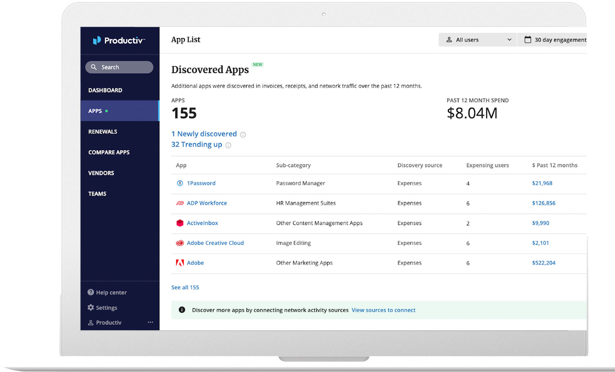This screenshot has height=372, width=615.
Task: Click the Other Content Management Apps cell
Action: point(319,223)
